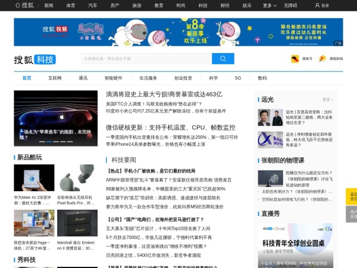
Task: Select the 智能硬件 tab
Action: click(113, 78)
